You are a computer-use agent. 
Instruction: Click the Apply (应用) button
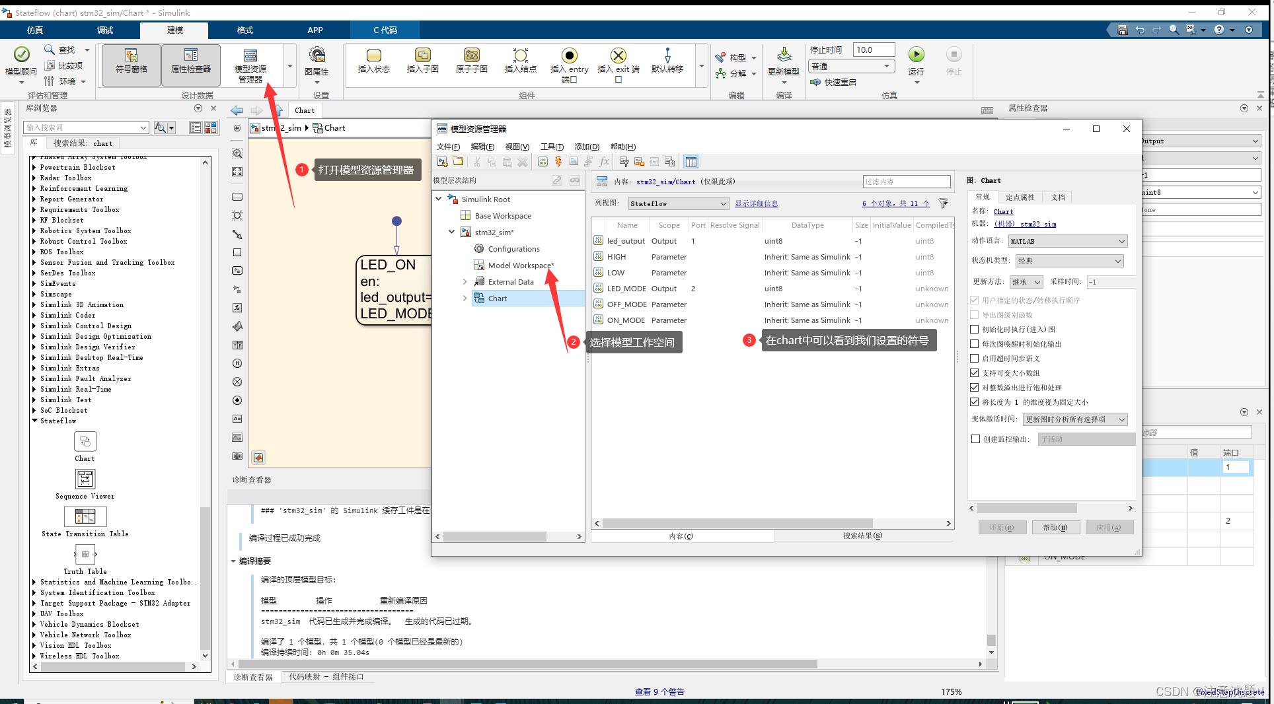(1109, 528)
